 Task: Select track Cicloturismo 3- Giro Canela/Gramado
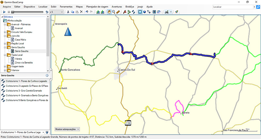(x=26, y=90)
